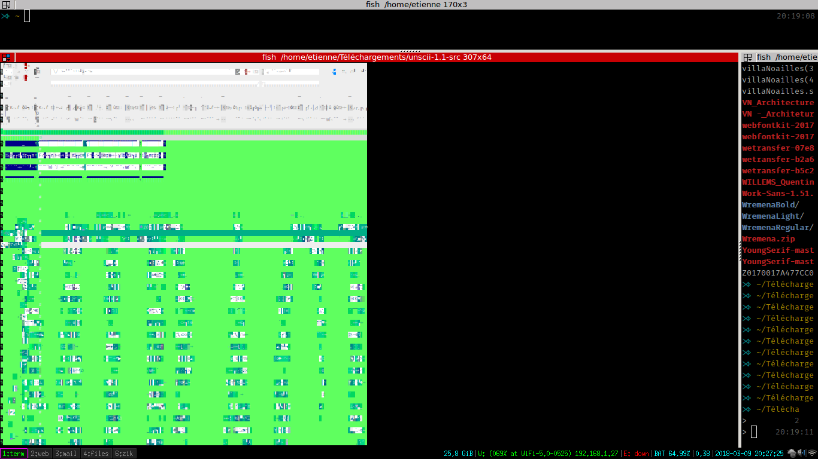Click the WremenaBold/ directory entry
Image resolution: width=818 pixels, height=459 pixels.
[x=770, y=205]
